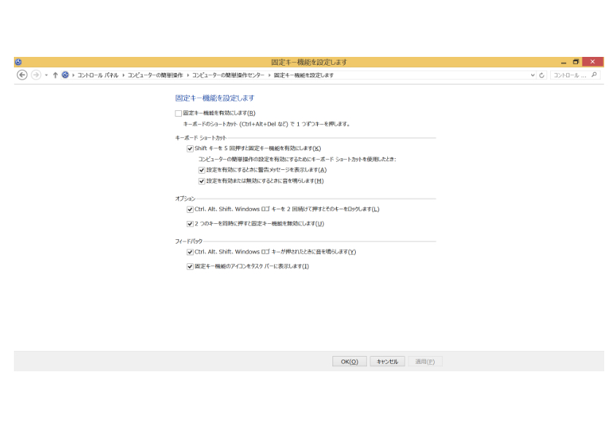
Task: Toggle 固定キー機能を無効にします(U) checkbox
Action: (x=190, y=224)
